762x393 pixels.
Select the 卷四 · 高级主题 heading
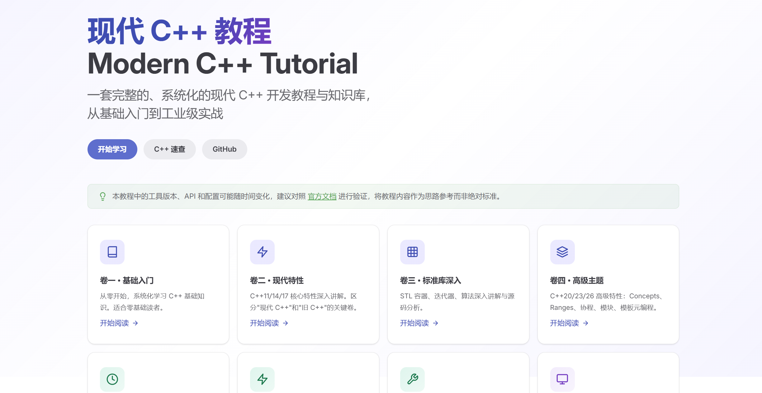point(577,281)
